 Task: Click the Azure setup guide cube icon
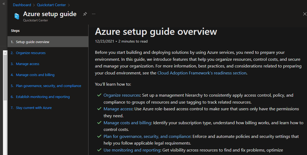17,16
